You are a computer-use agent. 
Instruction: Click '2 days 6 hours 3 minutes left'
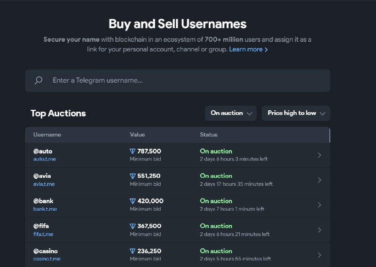(x=234, y=159)
